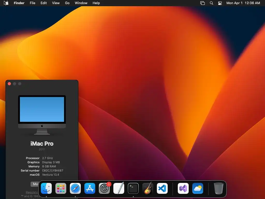This screenshot has width=265, height=199.
Task: Open the Edit menu
Action: (43, 3)
